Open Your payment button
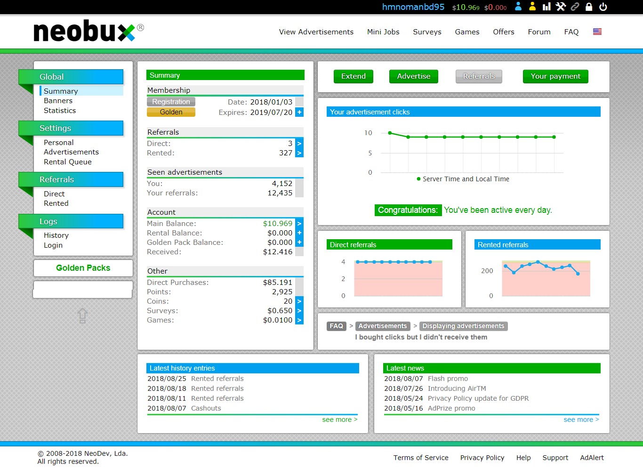Image resolution: width=643 pixels, height=469 pixels. point(555,76)
